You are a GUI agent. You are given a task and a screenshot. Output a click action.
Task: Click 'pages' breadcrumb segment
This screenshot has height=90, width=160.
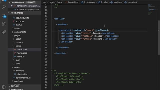point(51,2)
